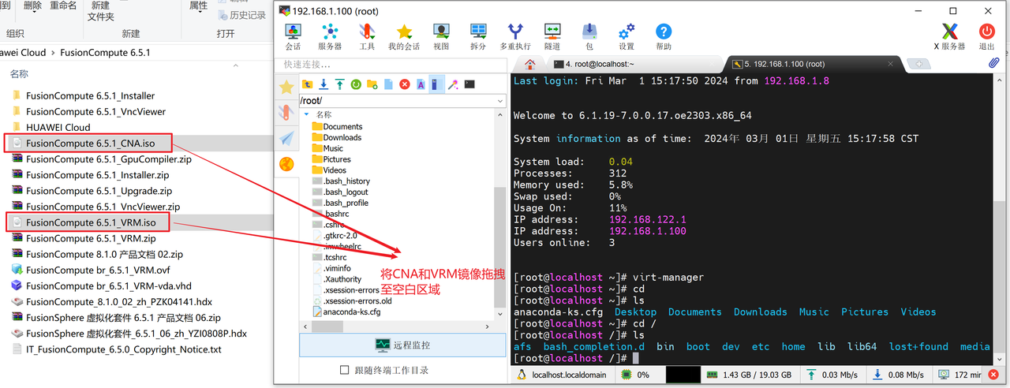Open the 会话 (Session) toolbar icon

pos(293,36)
